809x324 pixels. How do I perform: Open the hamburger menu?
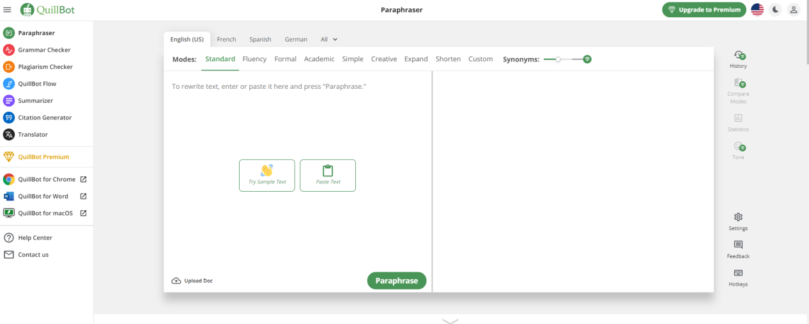pyautogui.click(x=8, y=10)
